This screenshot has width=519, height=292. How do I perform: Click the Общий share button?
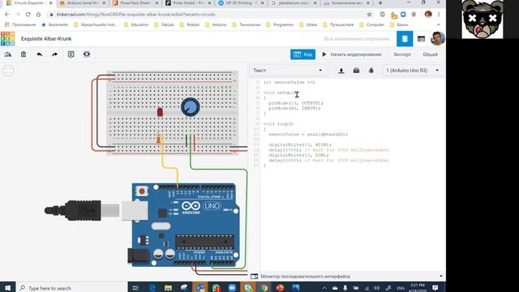click(430, 54)
